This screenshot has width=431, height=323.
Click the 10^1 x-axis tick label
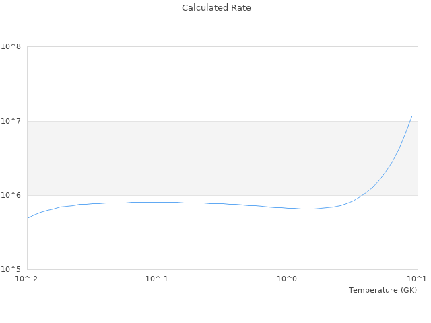[x=417, y=279]
